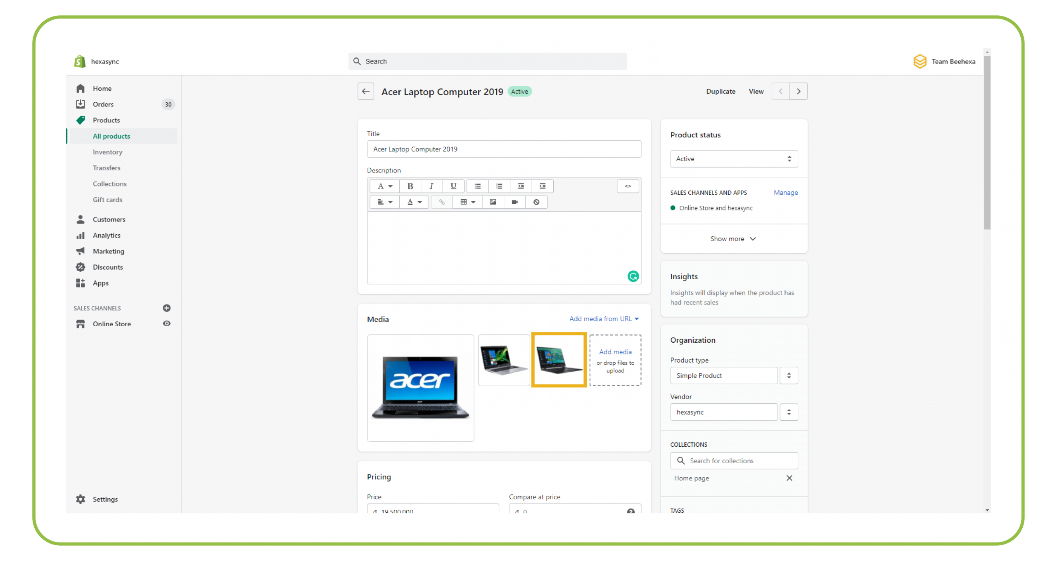Open the Product type dropdown

coord(789,375)
